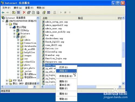Image resolution: width=135 pixels, height=102 pixels.
Task: Open 所有任务(K) submenu in context menu
Action: point(66,76)
